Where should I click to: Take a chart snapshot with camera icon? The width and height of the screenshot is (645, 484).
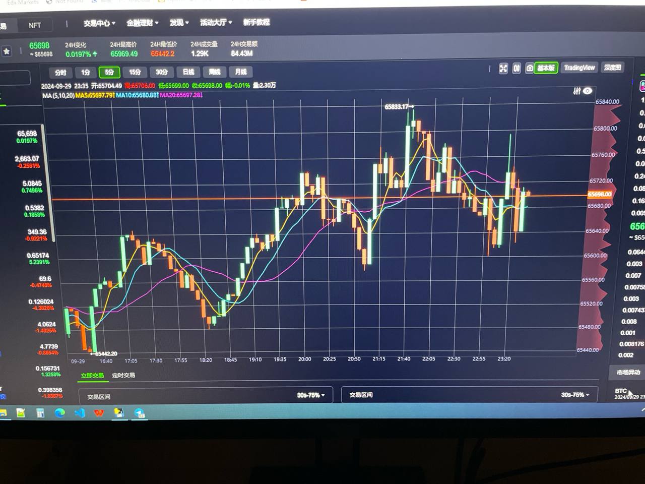pos(530,68)
